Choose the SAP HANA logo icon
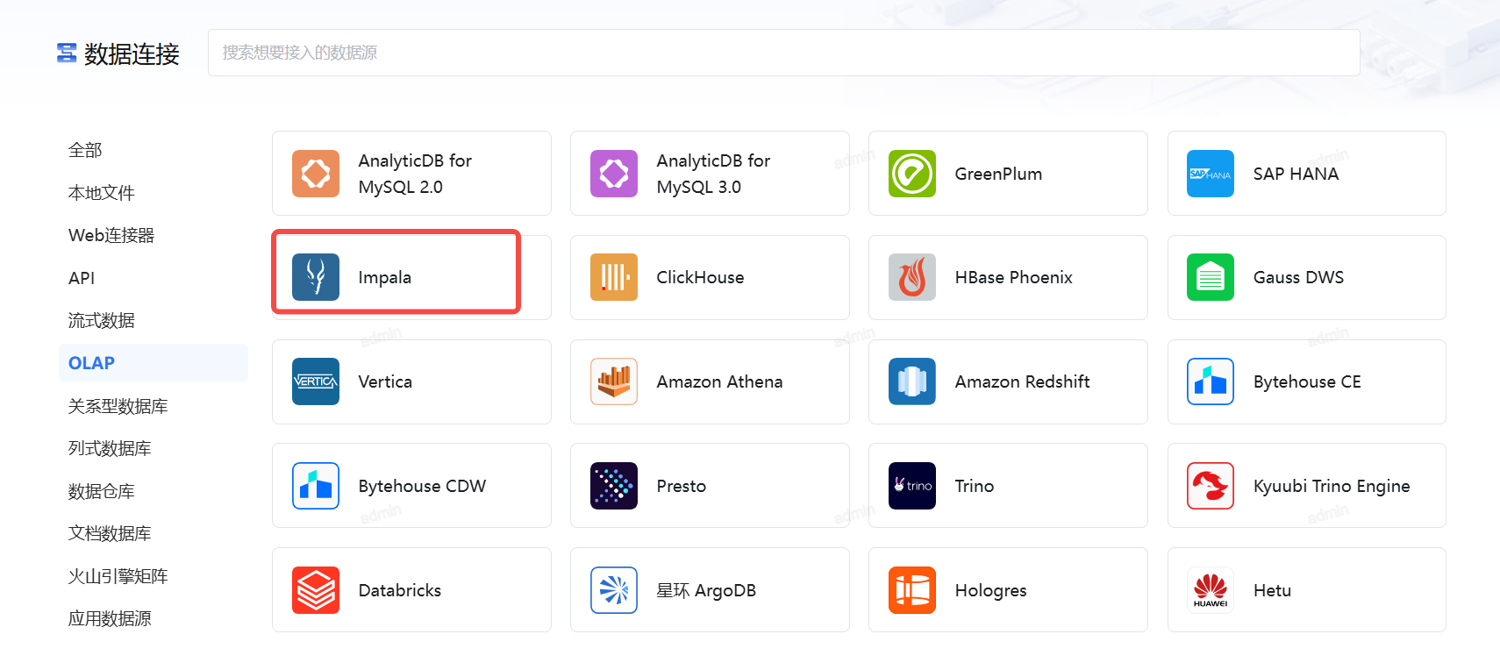Viewport: 1500px width, 670px height. point(1211,174)
